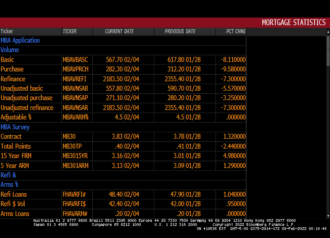Click the Unadjusted purchase row label
The width and height of the screenshot is (330, 238).
tap(26, 98)
